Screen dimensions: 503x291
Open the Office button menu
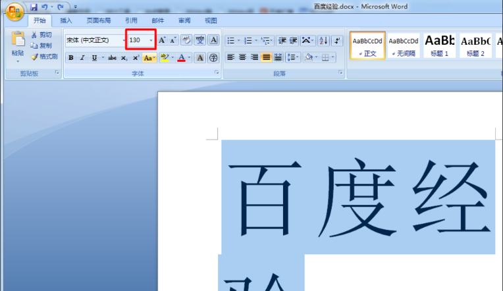[x=14, y=12]
